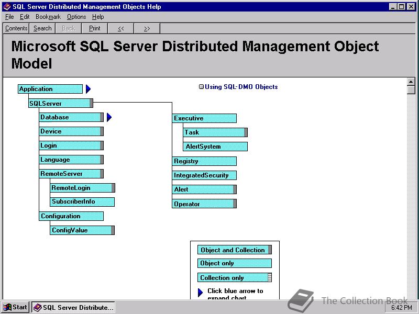This screenshot has width=419, height=314.
Task: Select the IntegratedSecurity object box
Action: point(204,175)
